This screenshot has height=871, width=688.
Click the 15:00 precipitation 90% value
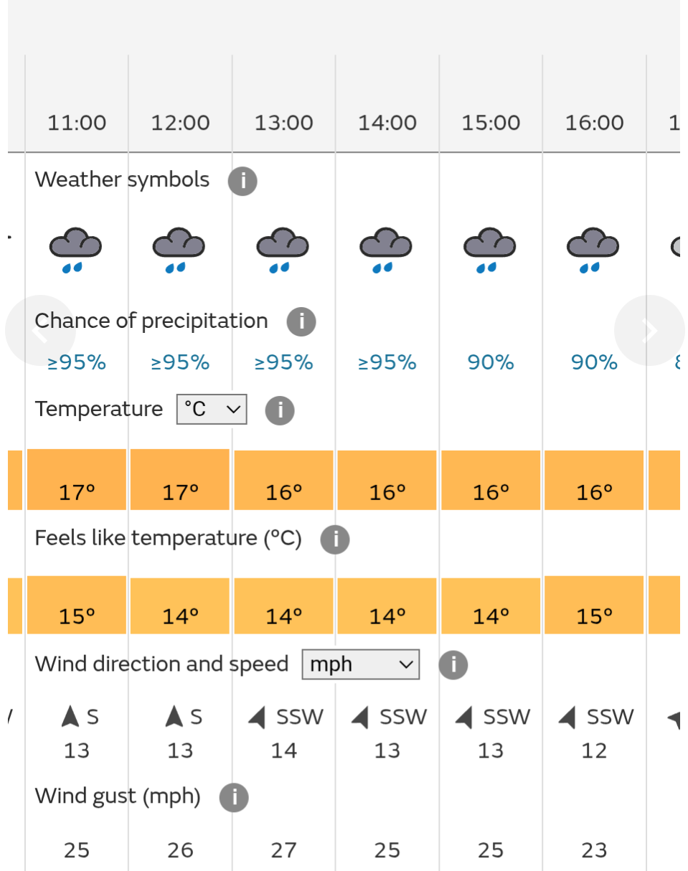coord(491,363)
